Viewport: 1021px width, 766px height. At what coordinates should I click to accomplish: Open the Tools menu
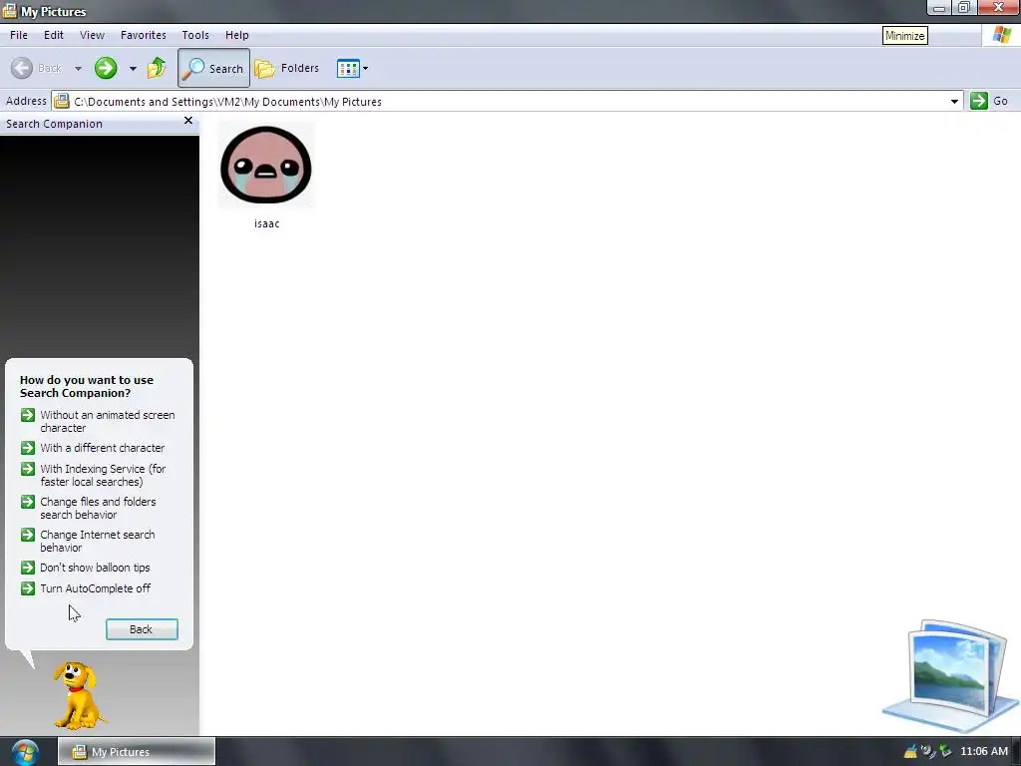coord(195,35)
